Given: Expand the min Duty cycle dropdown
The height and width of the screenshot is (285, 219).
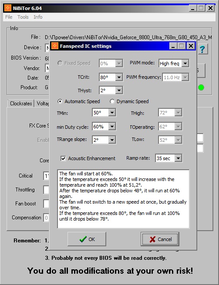Looking at the screenshot, I should click(x=112, y=127).
